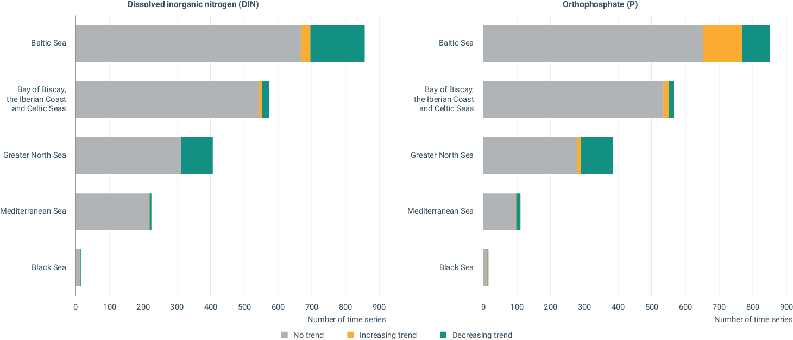Click the green Decreasing trend legend swatch
Viewport: 793px width, 340px height.
pos(443,335)
